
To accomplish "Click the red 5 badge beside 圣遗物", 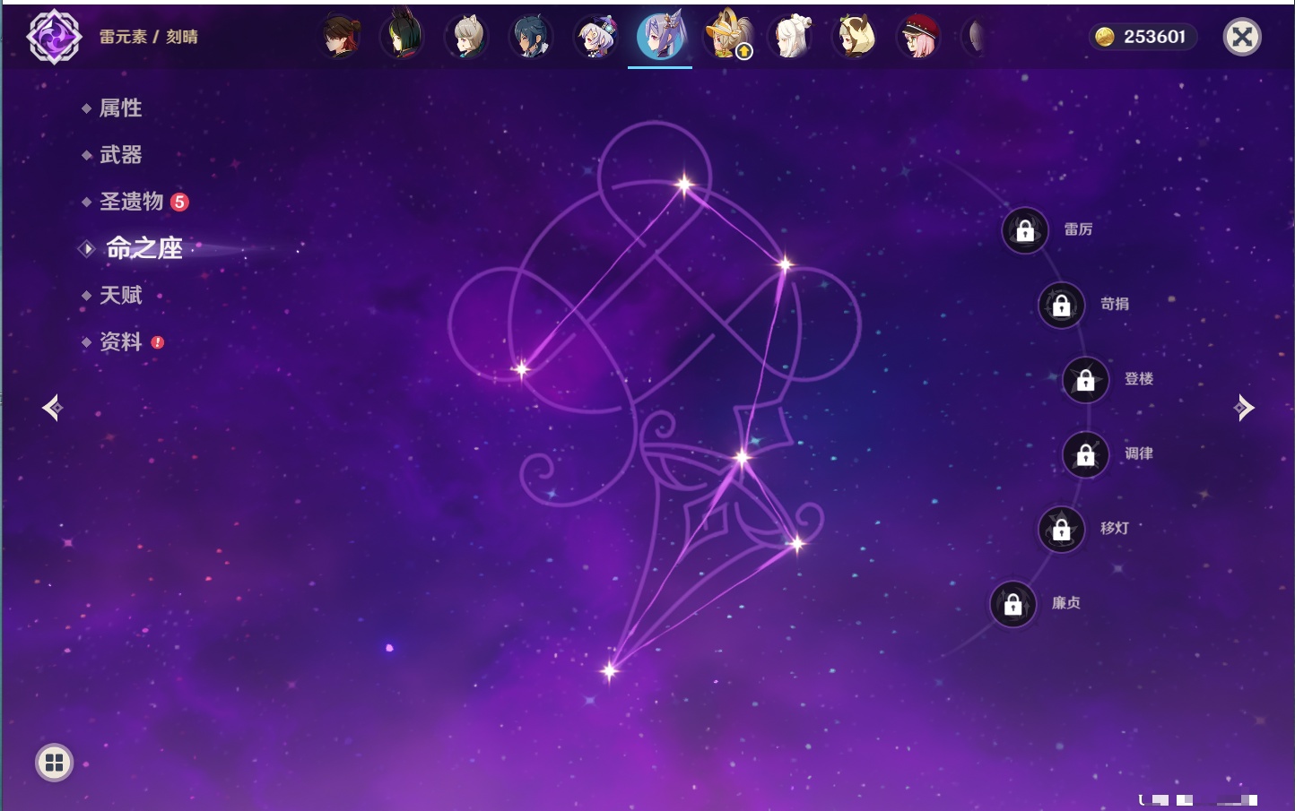I will click(x=179, y=202).
